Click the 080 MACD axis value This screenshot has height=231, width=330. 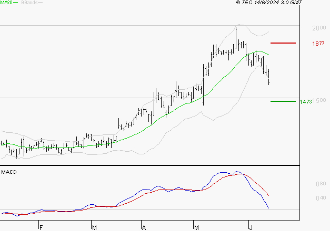click(321, 184)
